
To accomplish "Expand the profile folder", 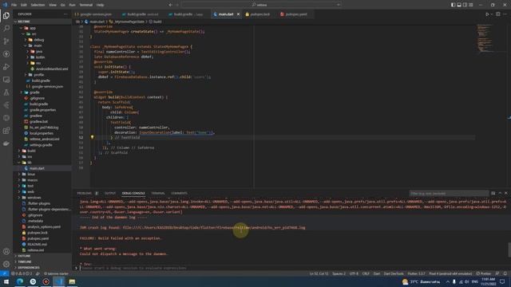I will [38, 75].
